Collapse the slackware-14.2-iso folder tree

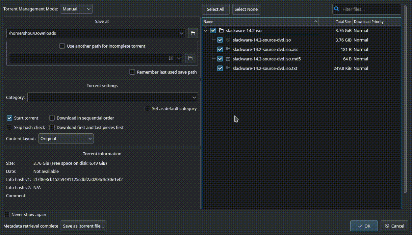(206, 30)
